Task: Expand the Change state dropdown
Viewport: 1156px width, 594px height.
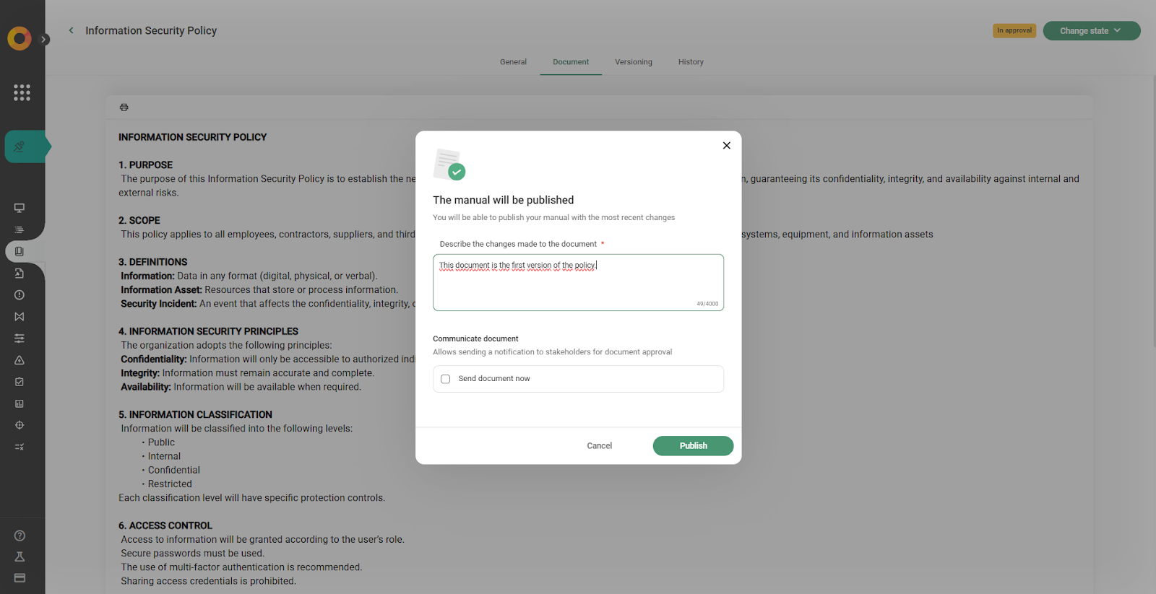Action: (1091, 31)
